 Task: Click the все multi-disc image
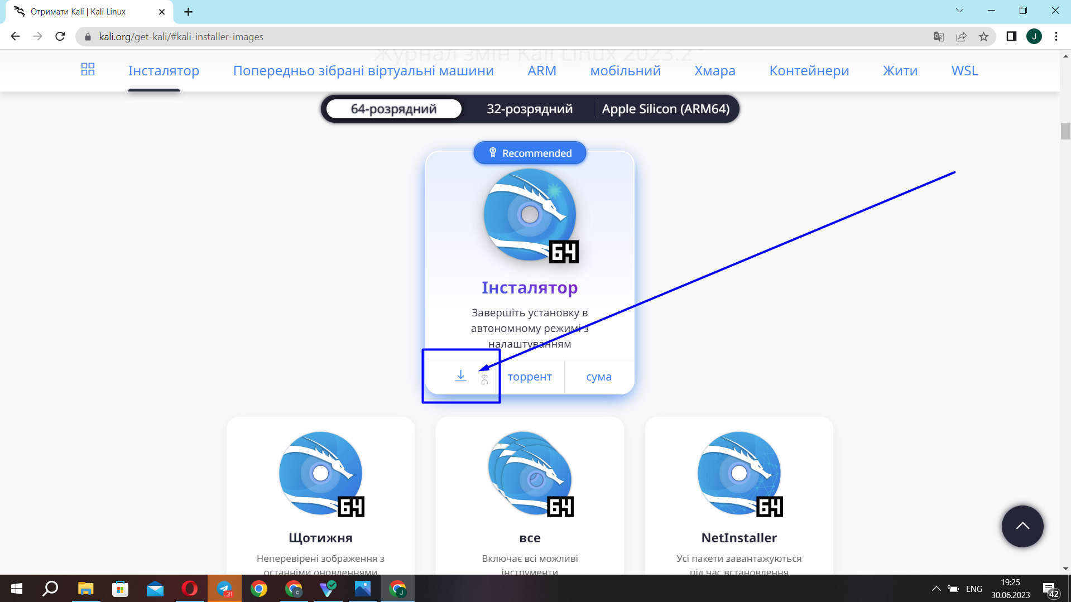pyautogui.click(x=530, y=474)
